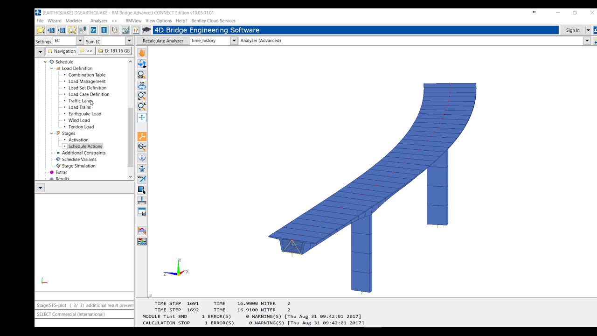Click the four-arrow move view tool
The height and width of the screenshot is (336, 597).
click(142, 117)
